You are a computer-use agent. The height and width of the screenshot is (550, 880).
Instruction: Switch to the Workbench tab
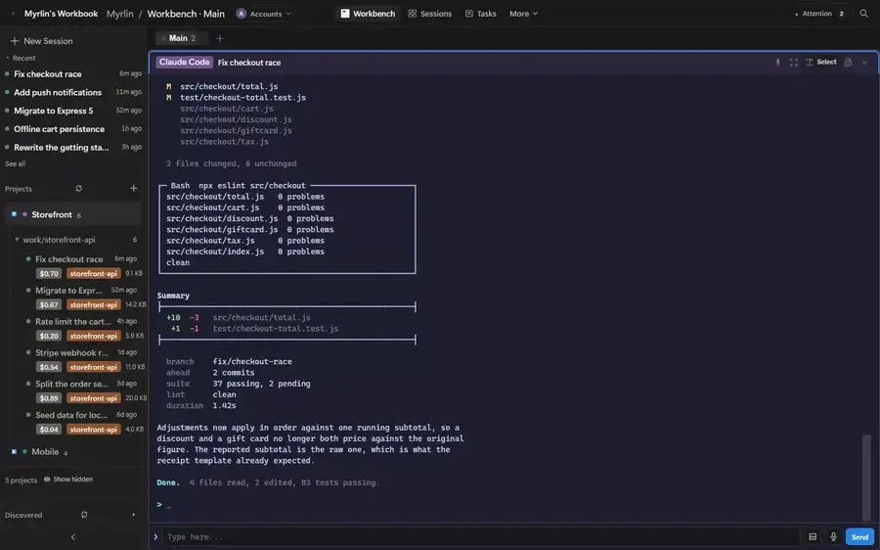[369, 14]
